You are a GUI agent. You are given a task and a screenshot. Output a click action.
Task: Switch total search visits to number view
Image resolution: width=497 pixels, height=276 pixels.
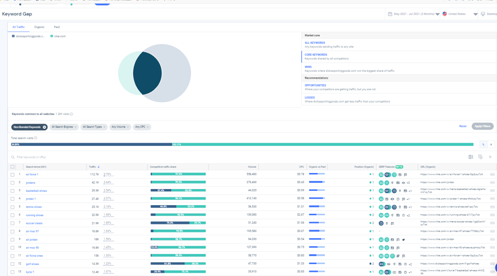491,144
